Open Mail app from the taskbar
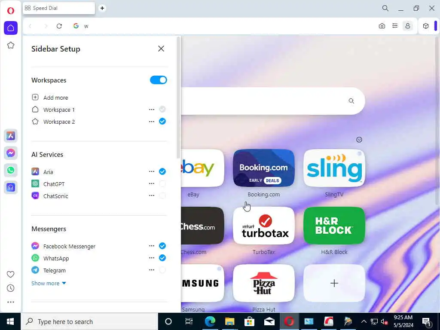 click(269, 321)
